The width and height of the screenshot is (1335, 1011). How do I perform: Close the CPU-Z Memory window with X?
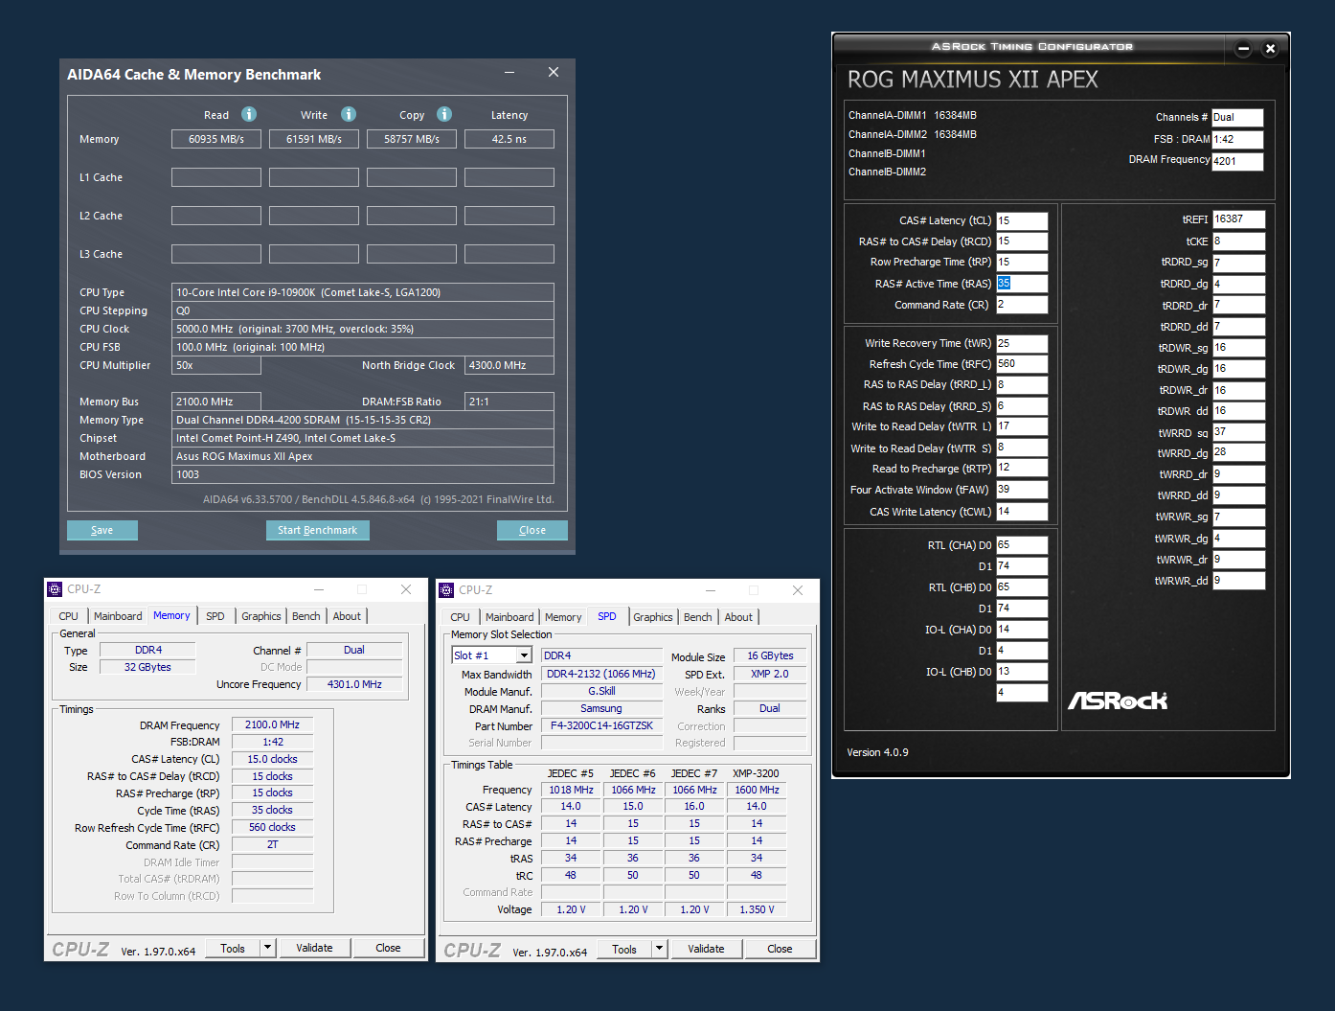(x=406, y=589)
